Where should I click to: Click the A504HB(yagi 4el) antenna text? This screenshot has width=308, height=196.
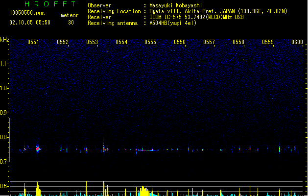click(x=173, y=23)
